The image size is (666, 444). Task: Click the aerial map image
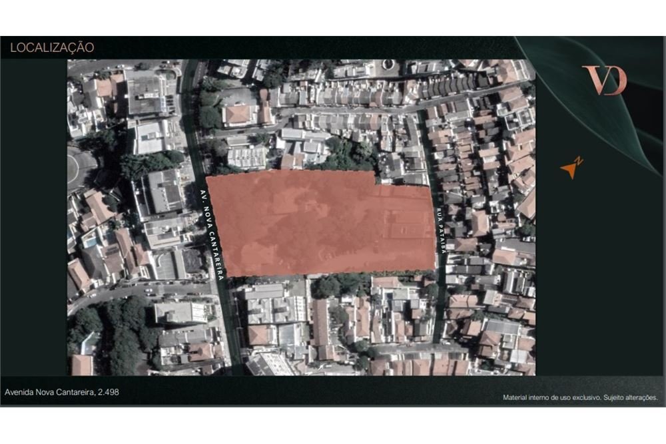(301, 217)
